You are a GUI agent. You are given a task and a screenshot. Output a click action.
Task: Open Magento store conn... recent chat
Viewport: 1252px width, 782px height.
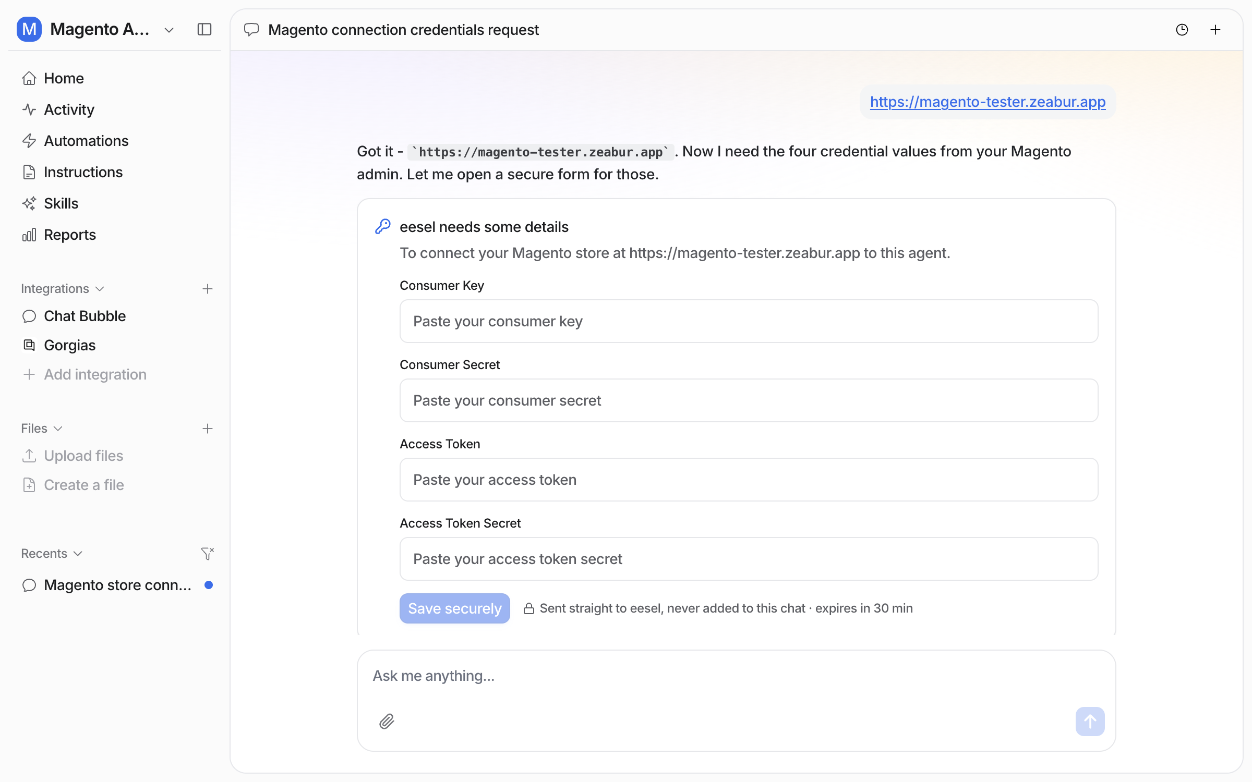[x=115, y=585]
